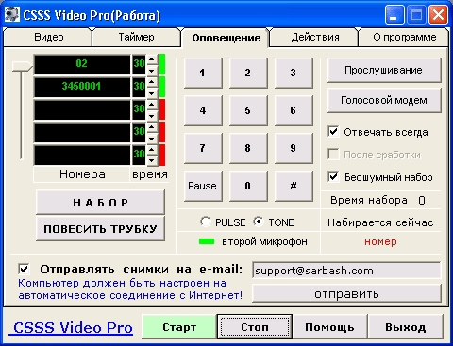Select the PULSE radio button
Screen dimensions: 453x346
click(x=205, y=222)
